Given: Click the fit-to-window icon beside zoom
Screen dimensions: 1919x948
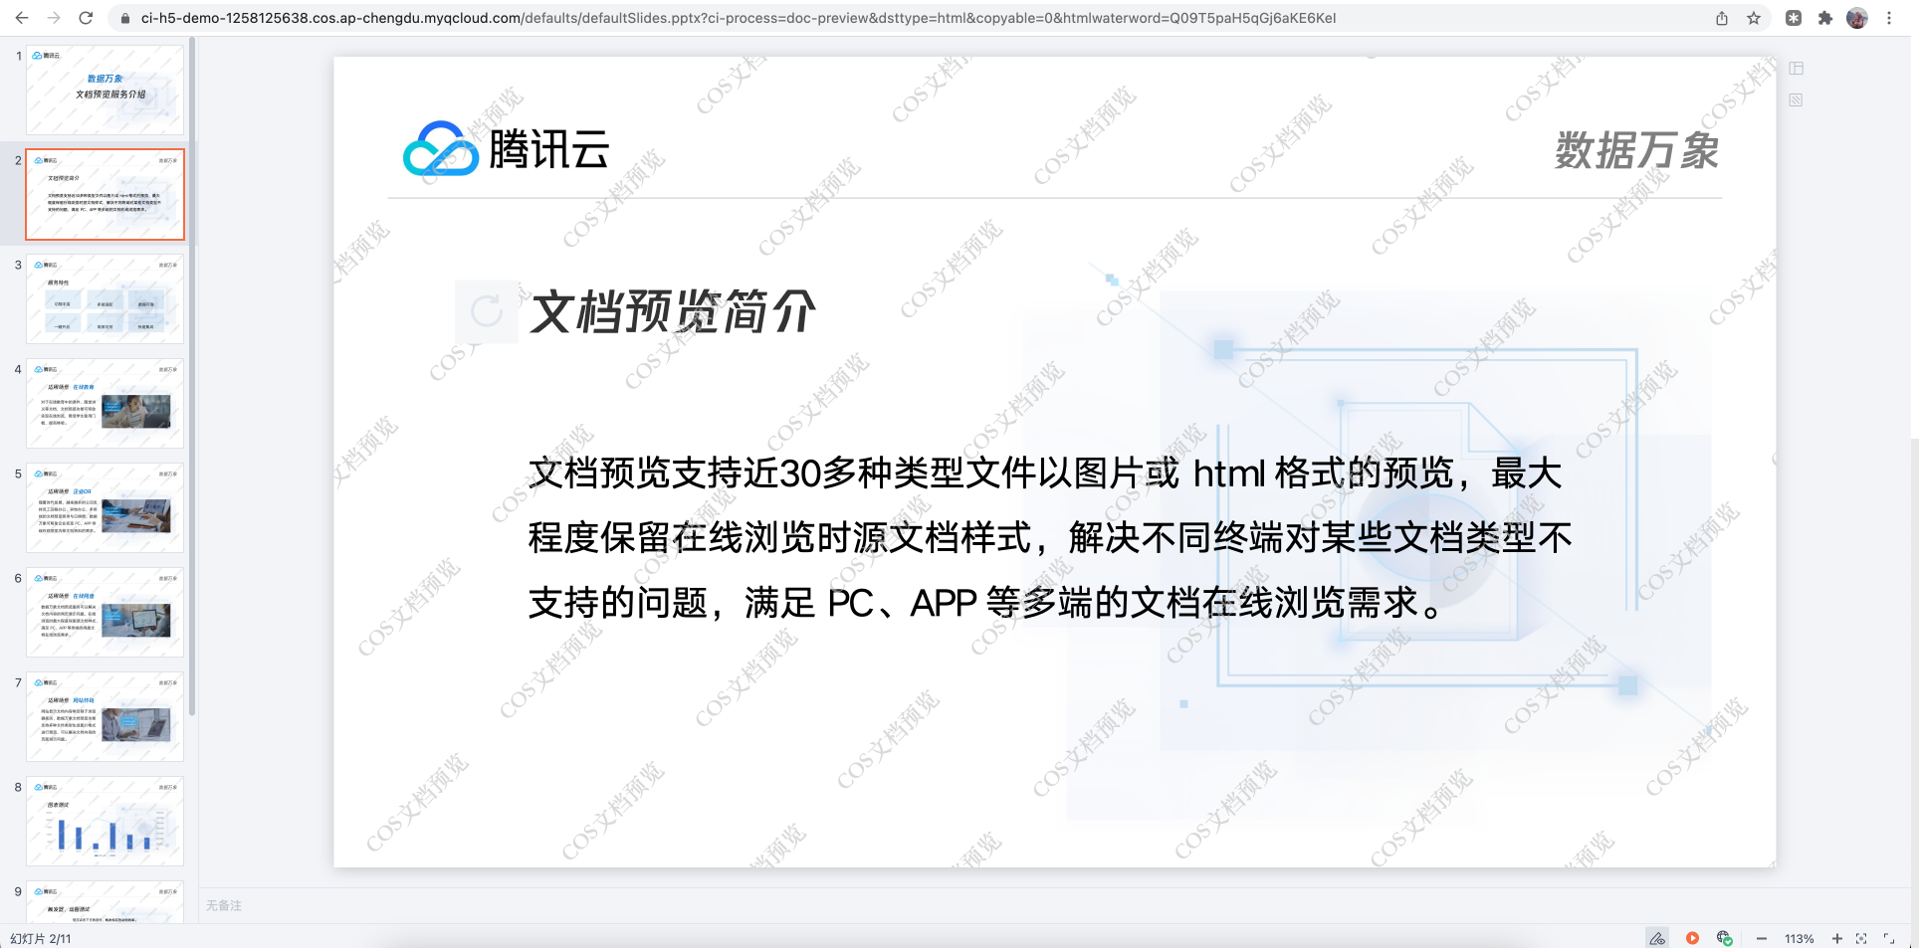Looking at the screenshot, I should coord(1861,938).
